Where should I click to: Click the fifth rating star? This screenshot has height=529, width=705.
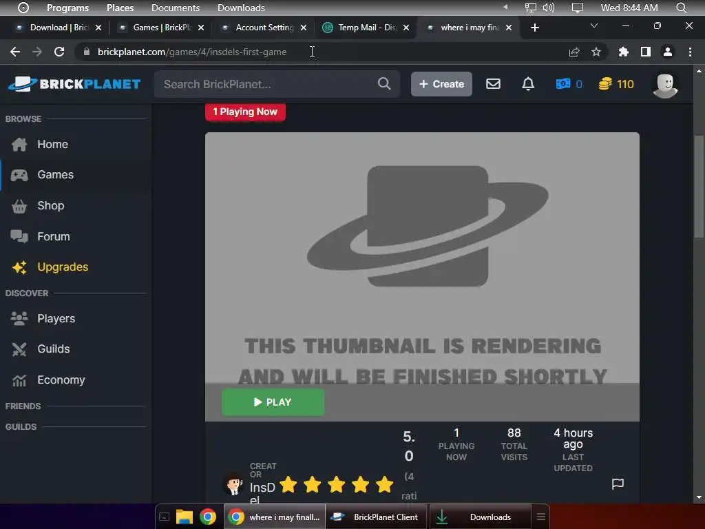click(384, 485)
